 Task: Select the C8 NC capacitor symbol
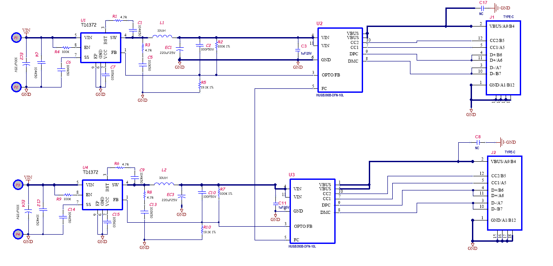coord(477,142)
